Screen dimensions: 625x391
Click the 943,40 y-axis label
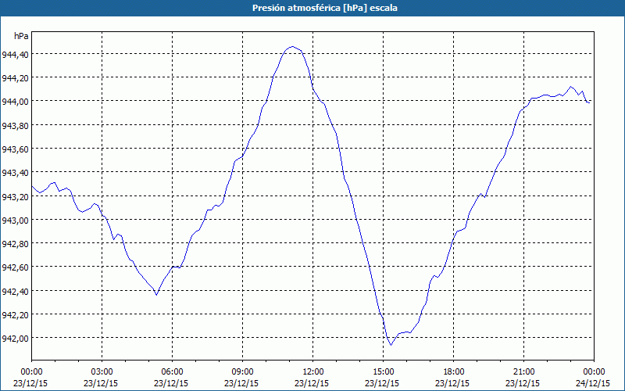click(15, 173)
